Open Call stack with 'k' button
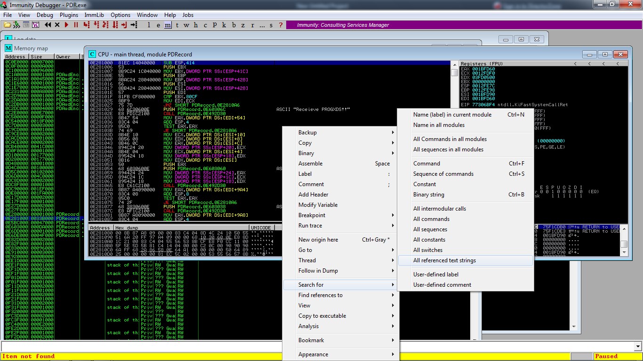 224,25
